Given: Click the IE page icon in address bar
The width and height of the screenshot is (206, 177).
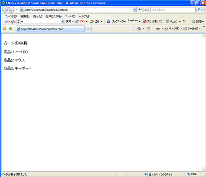Looking at the screenshot, I should pos(23,10).
